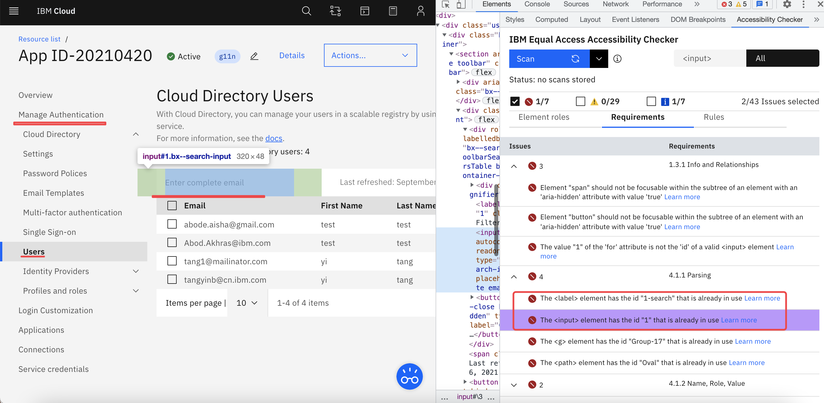824x403 pixels.
Task: Open DevTools settings gear
Action: (x=787, y=5)
